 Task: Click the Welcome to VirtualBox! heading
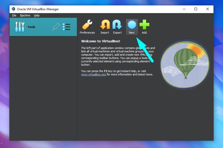[101, 41]
